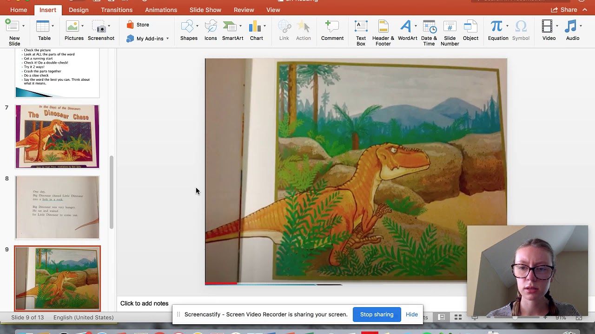Click the Link icon
The height and width of the screenshot is (334, 595).
click(x=284, y=26)
